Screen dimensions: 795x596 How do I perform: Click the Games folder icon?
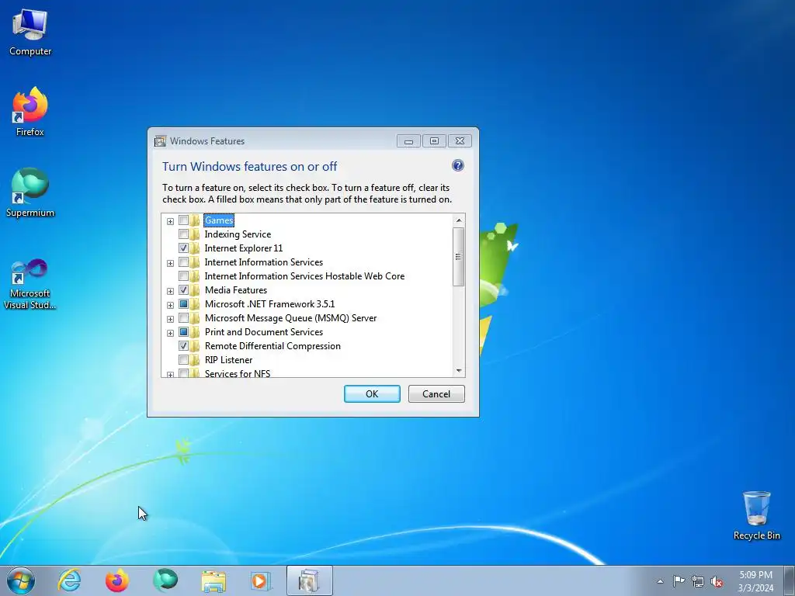(x=195, y=220)
